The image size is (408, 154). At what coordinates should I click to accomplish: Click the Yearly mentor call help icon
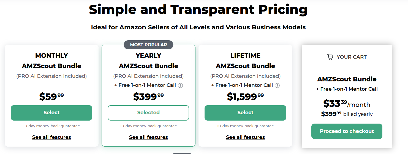click(x=180, y=85)
